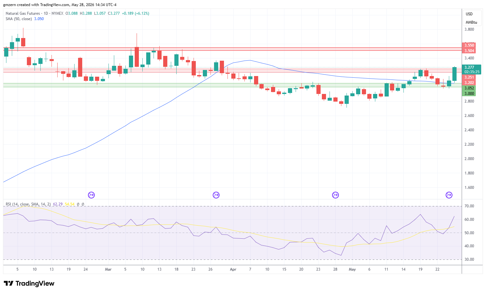Image resolution: width=486 pixels, height=293 pixels.
Task: Click the Mar label on the time axis
Action: [108, 269]
